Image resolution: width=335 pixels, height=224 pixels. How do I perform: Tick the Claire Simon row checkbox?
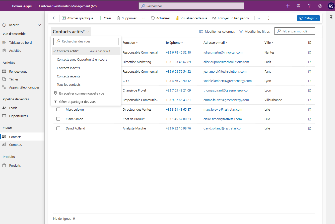58,119
